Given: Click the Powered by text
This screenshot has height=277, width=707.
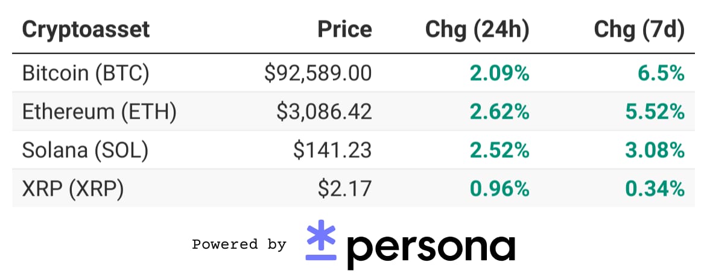Looking at the screenshot, I should coord(239,244).
